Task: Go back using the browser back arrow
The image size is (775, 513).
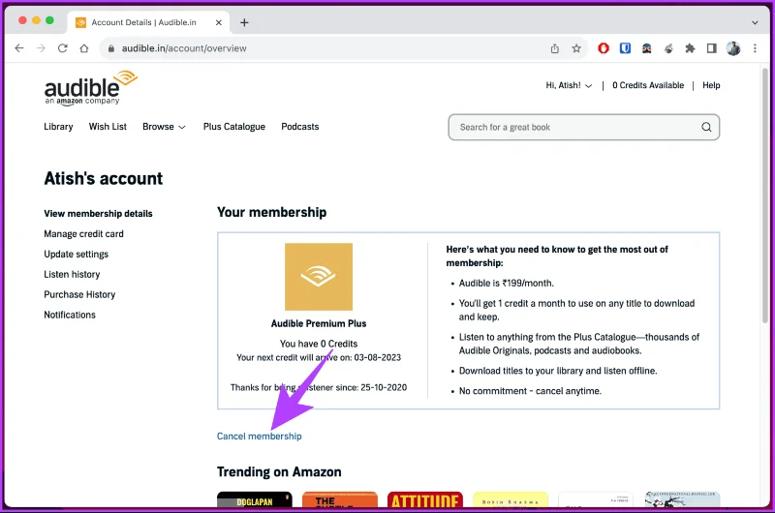Action: (19, 48)
